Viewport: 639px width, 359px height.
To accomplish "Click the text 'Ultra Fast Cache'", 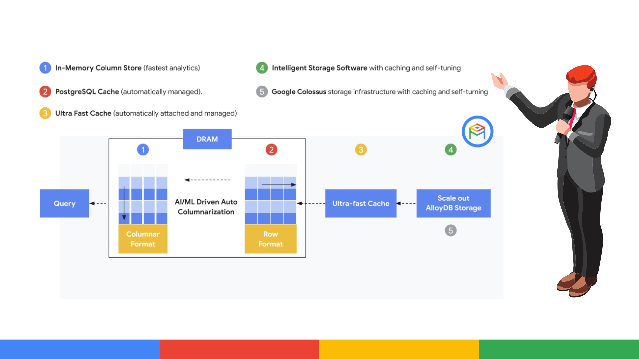I will point(83,113).
